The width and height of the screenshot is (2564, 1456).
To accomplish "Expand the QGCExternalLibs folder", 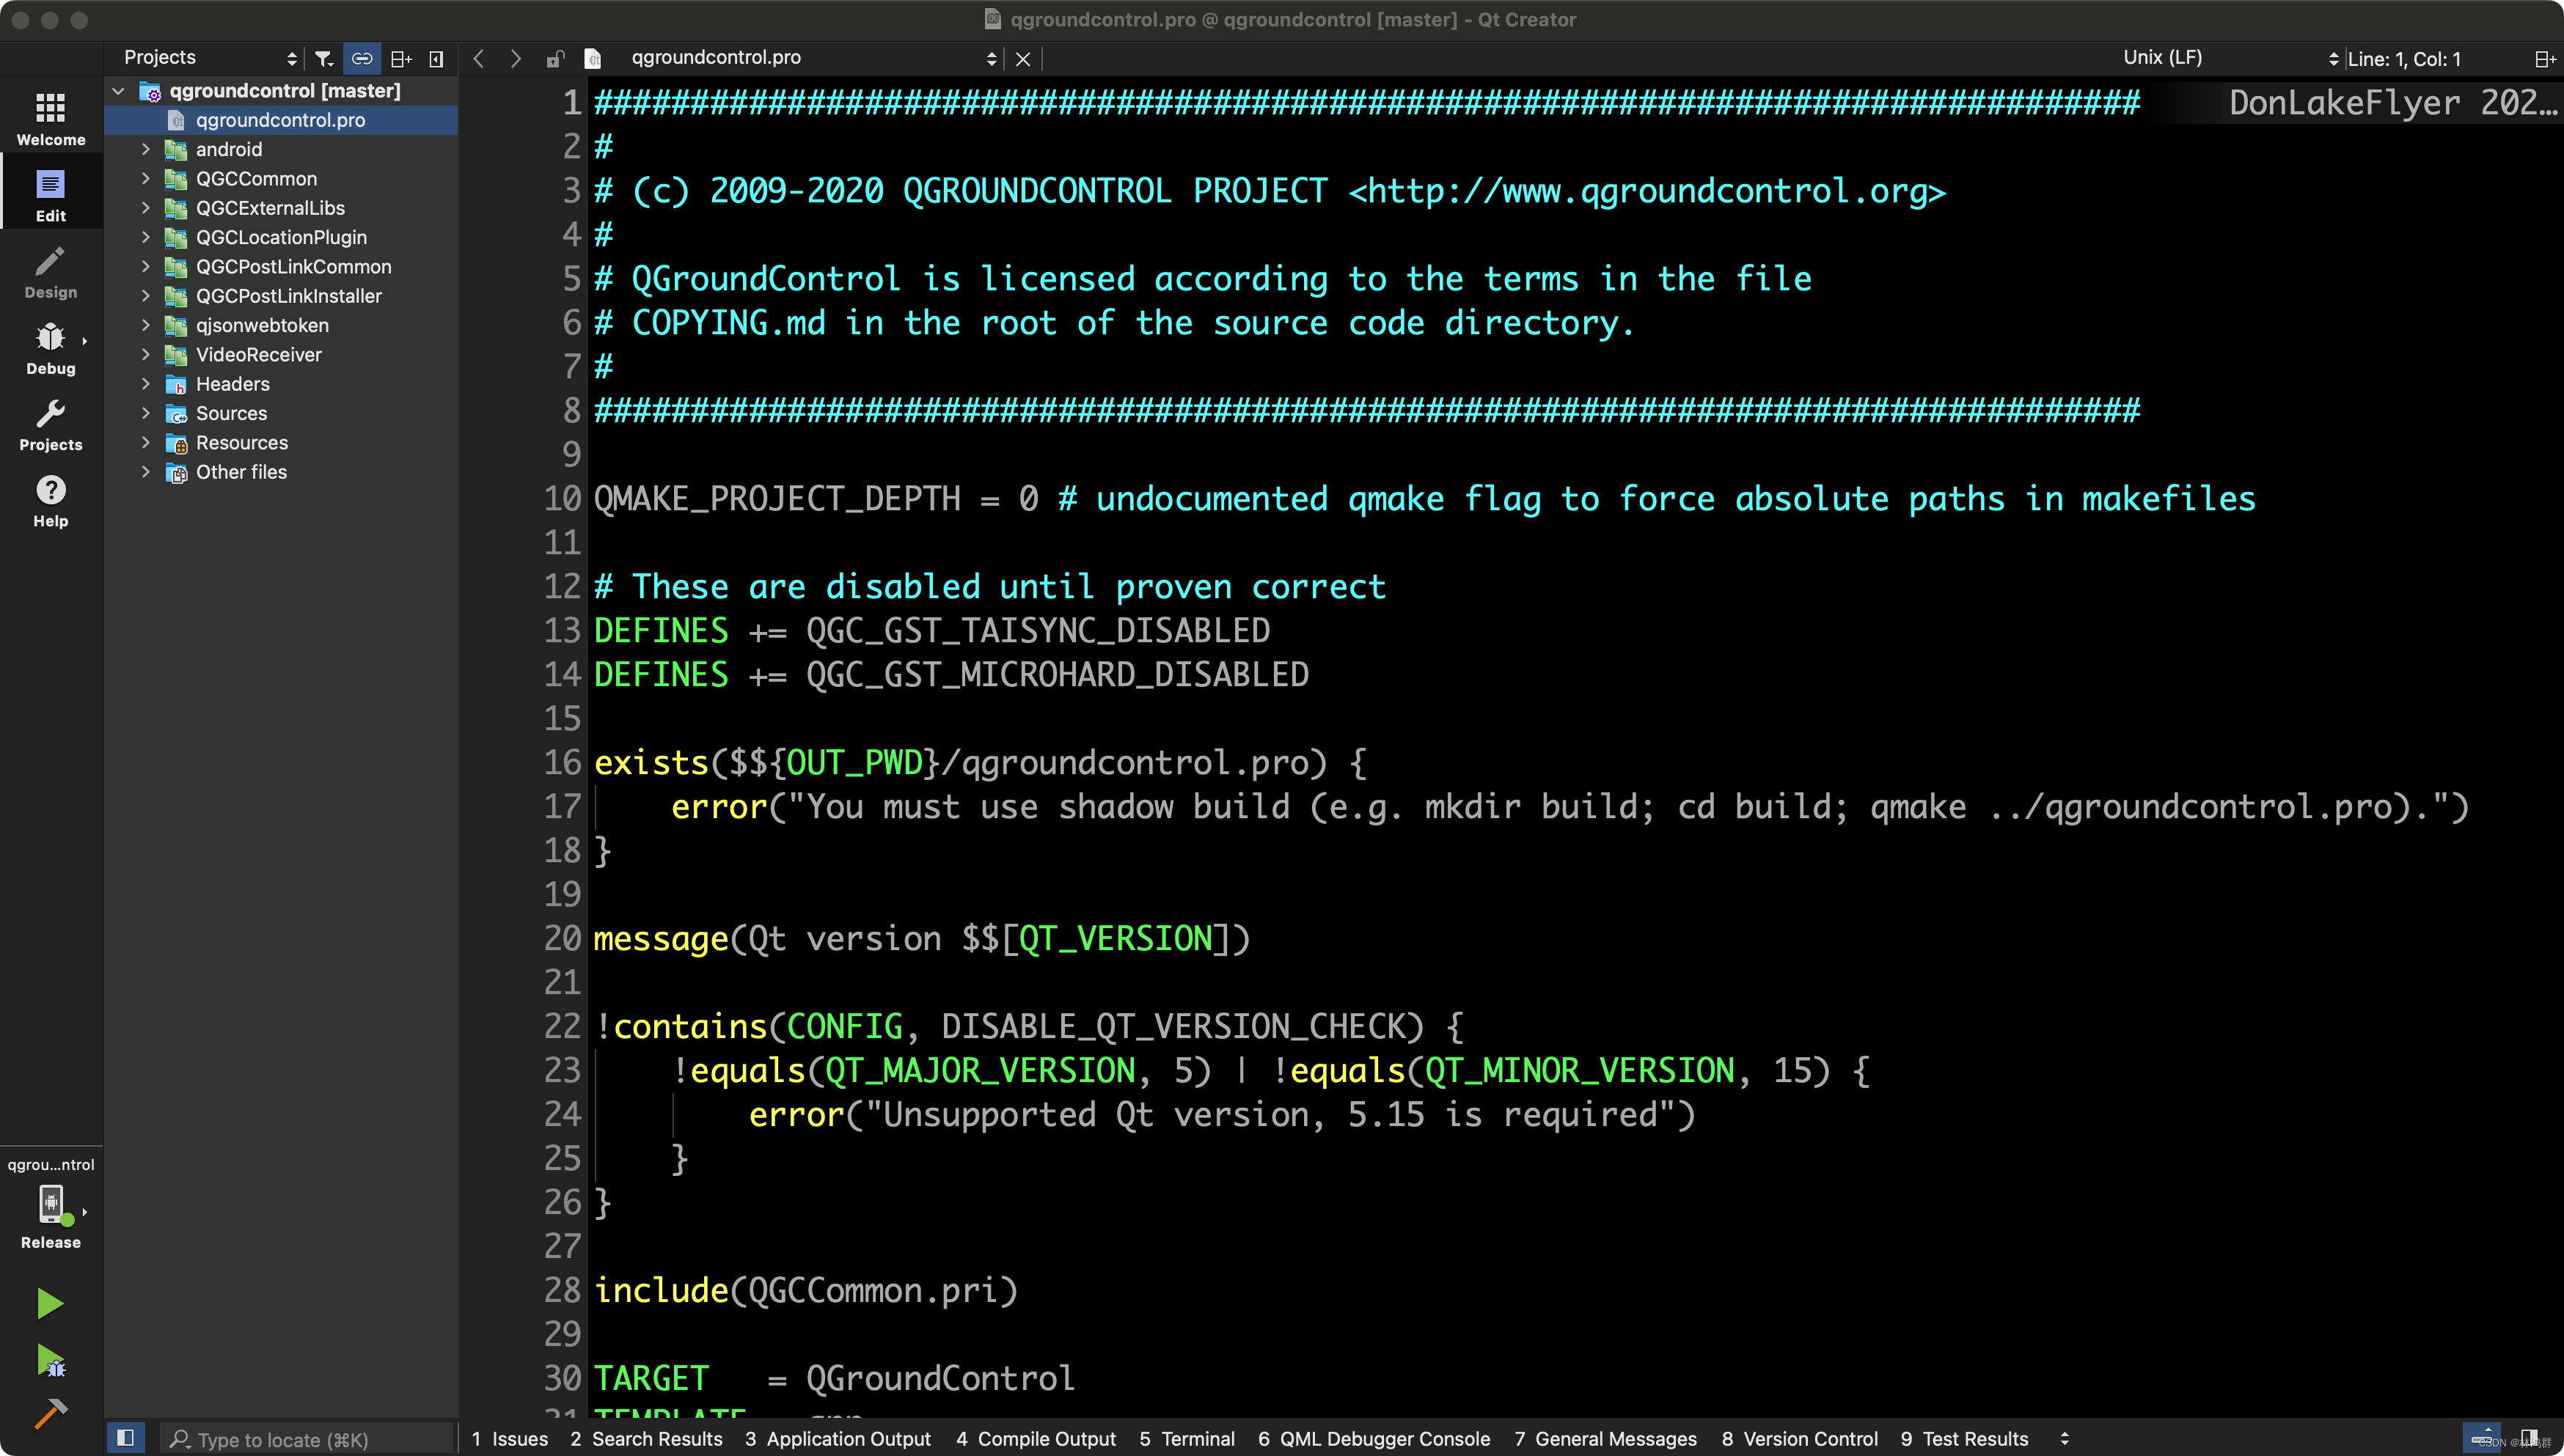I will tap(146, 208).
